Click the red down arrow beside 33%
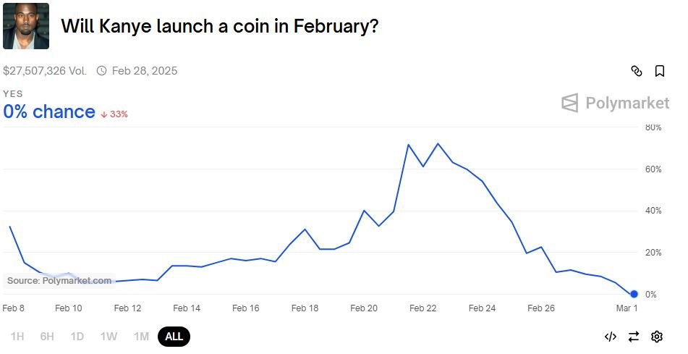This screenshot has width=688, height=354. click(104, 114)
